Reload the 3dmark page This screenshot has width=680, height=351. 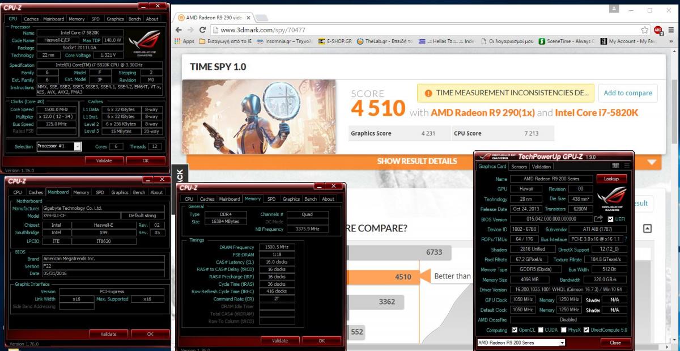tap(203, 29)
